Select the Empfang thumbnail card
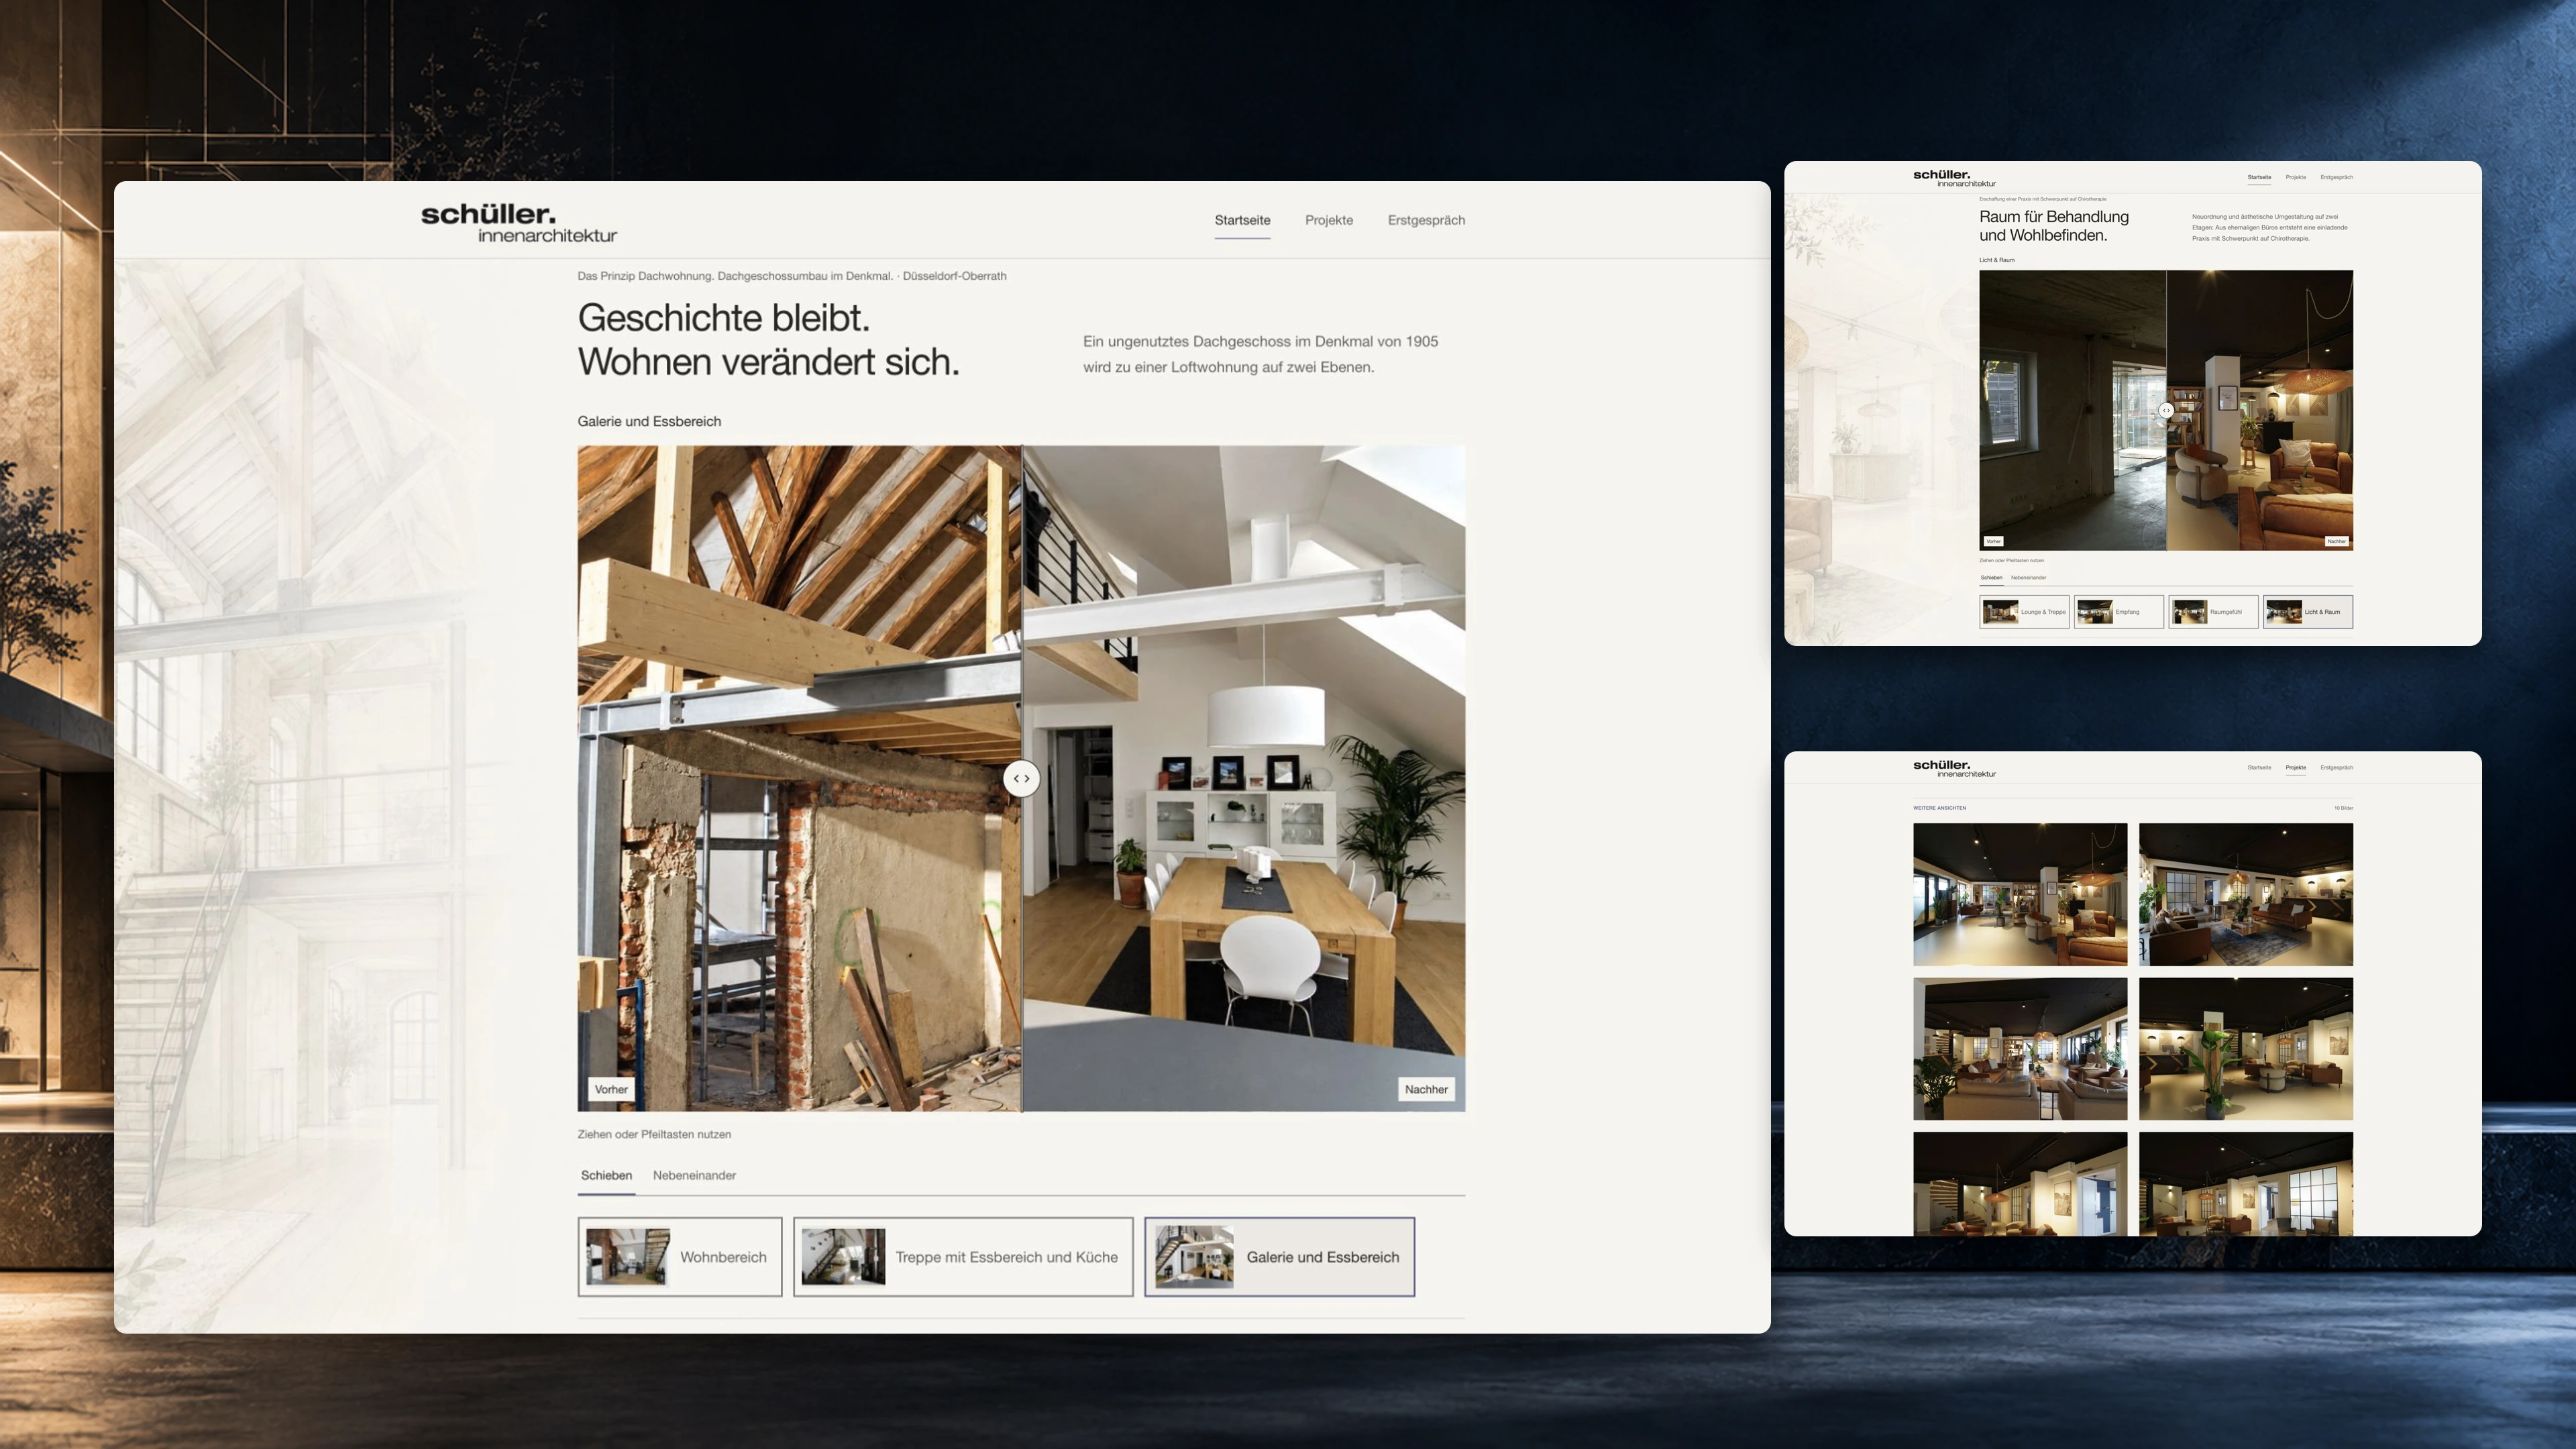This screenshot has height=1449, width=2576. pyautogui.click(x=2118, y=612)
